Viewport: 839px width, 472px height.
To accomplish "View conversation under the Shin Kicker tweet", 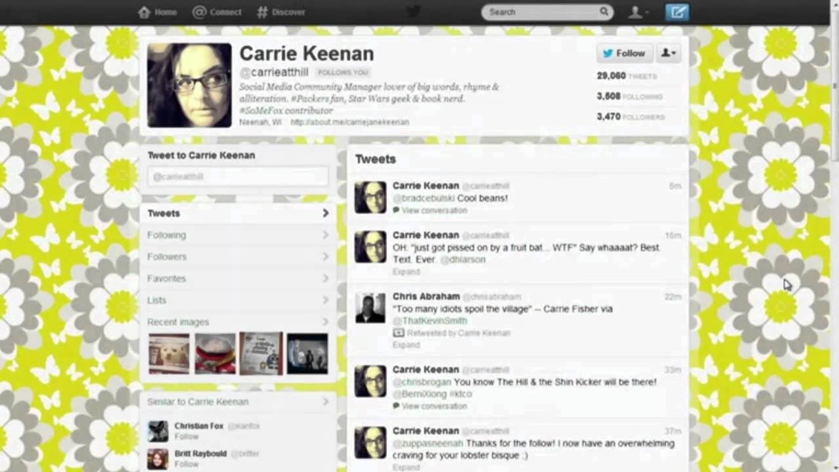I will (435, 406).
